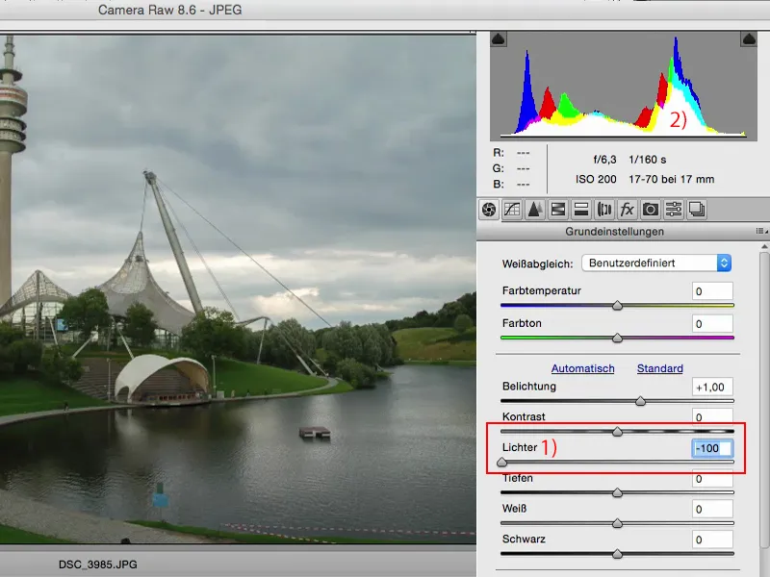Click the RGB histogram graph
Viewport: 770px width, 577px height.
[x=623, y=87]
